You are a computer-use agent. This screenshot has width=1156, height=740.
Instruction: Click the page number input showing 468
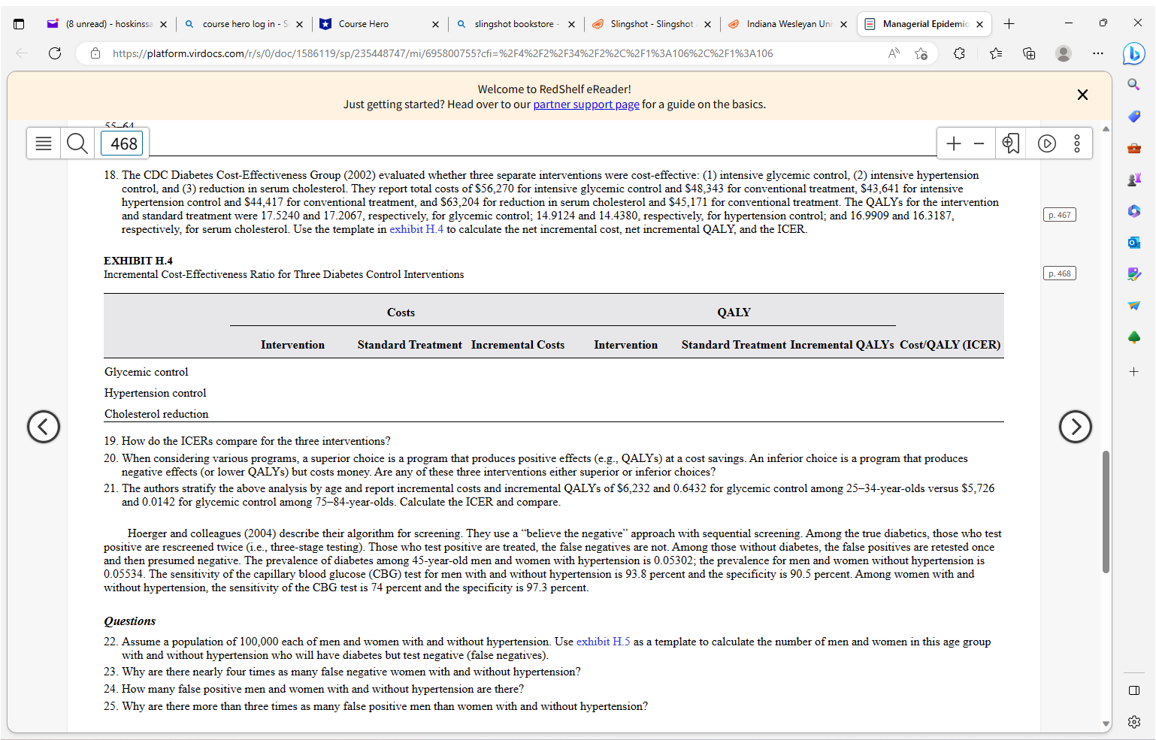(x=122, y=143)
